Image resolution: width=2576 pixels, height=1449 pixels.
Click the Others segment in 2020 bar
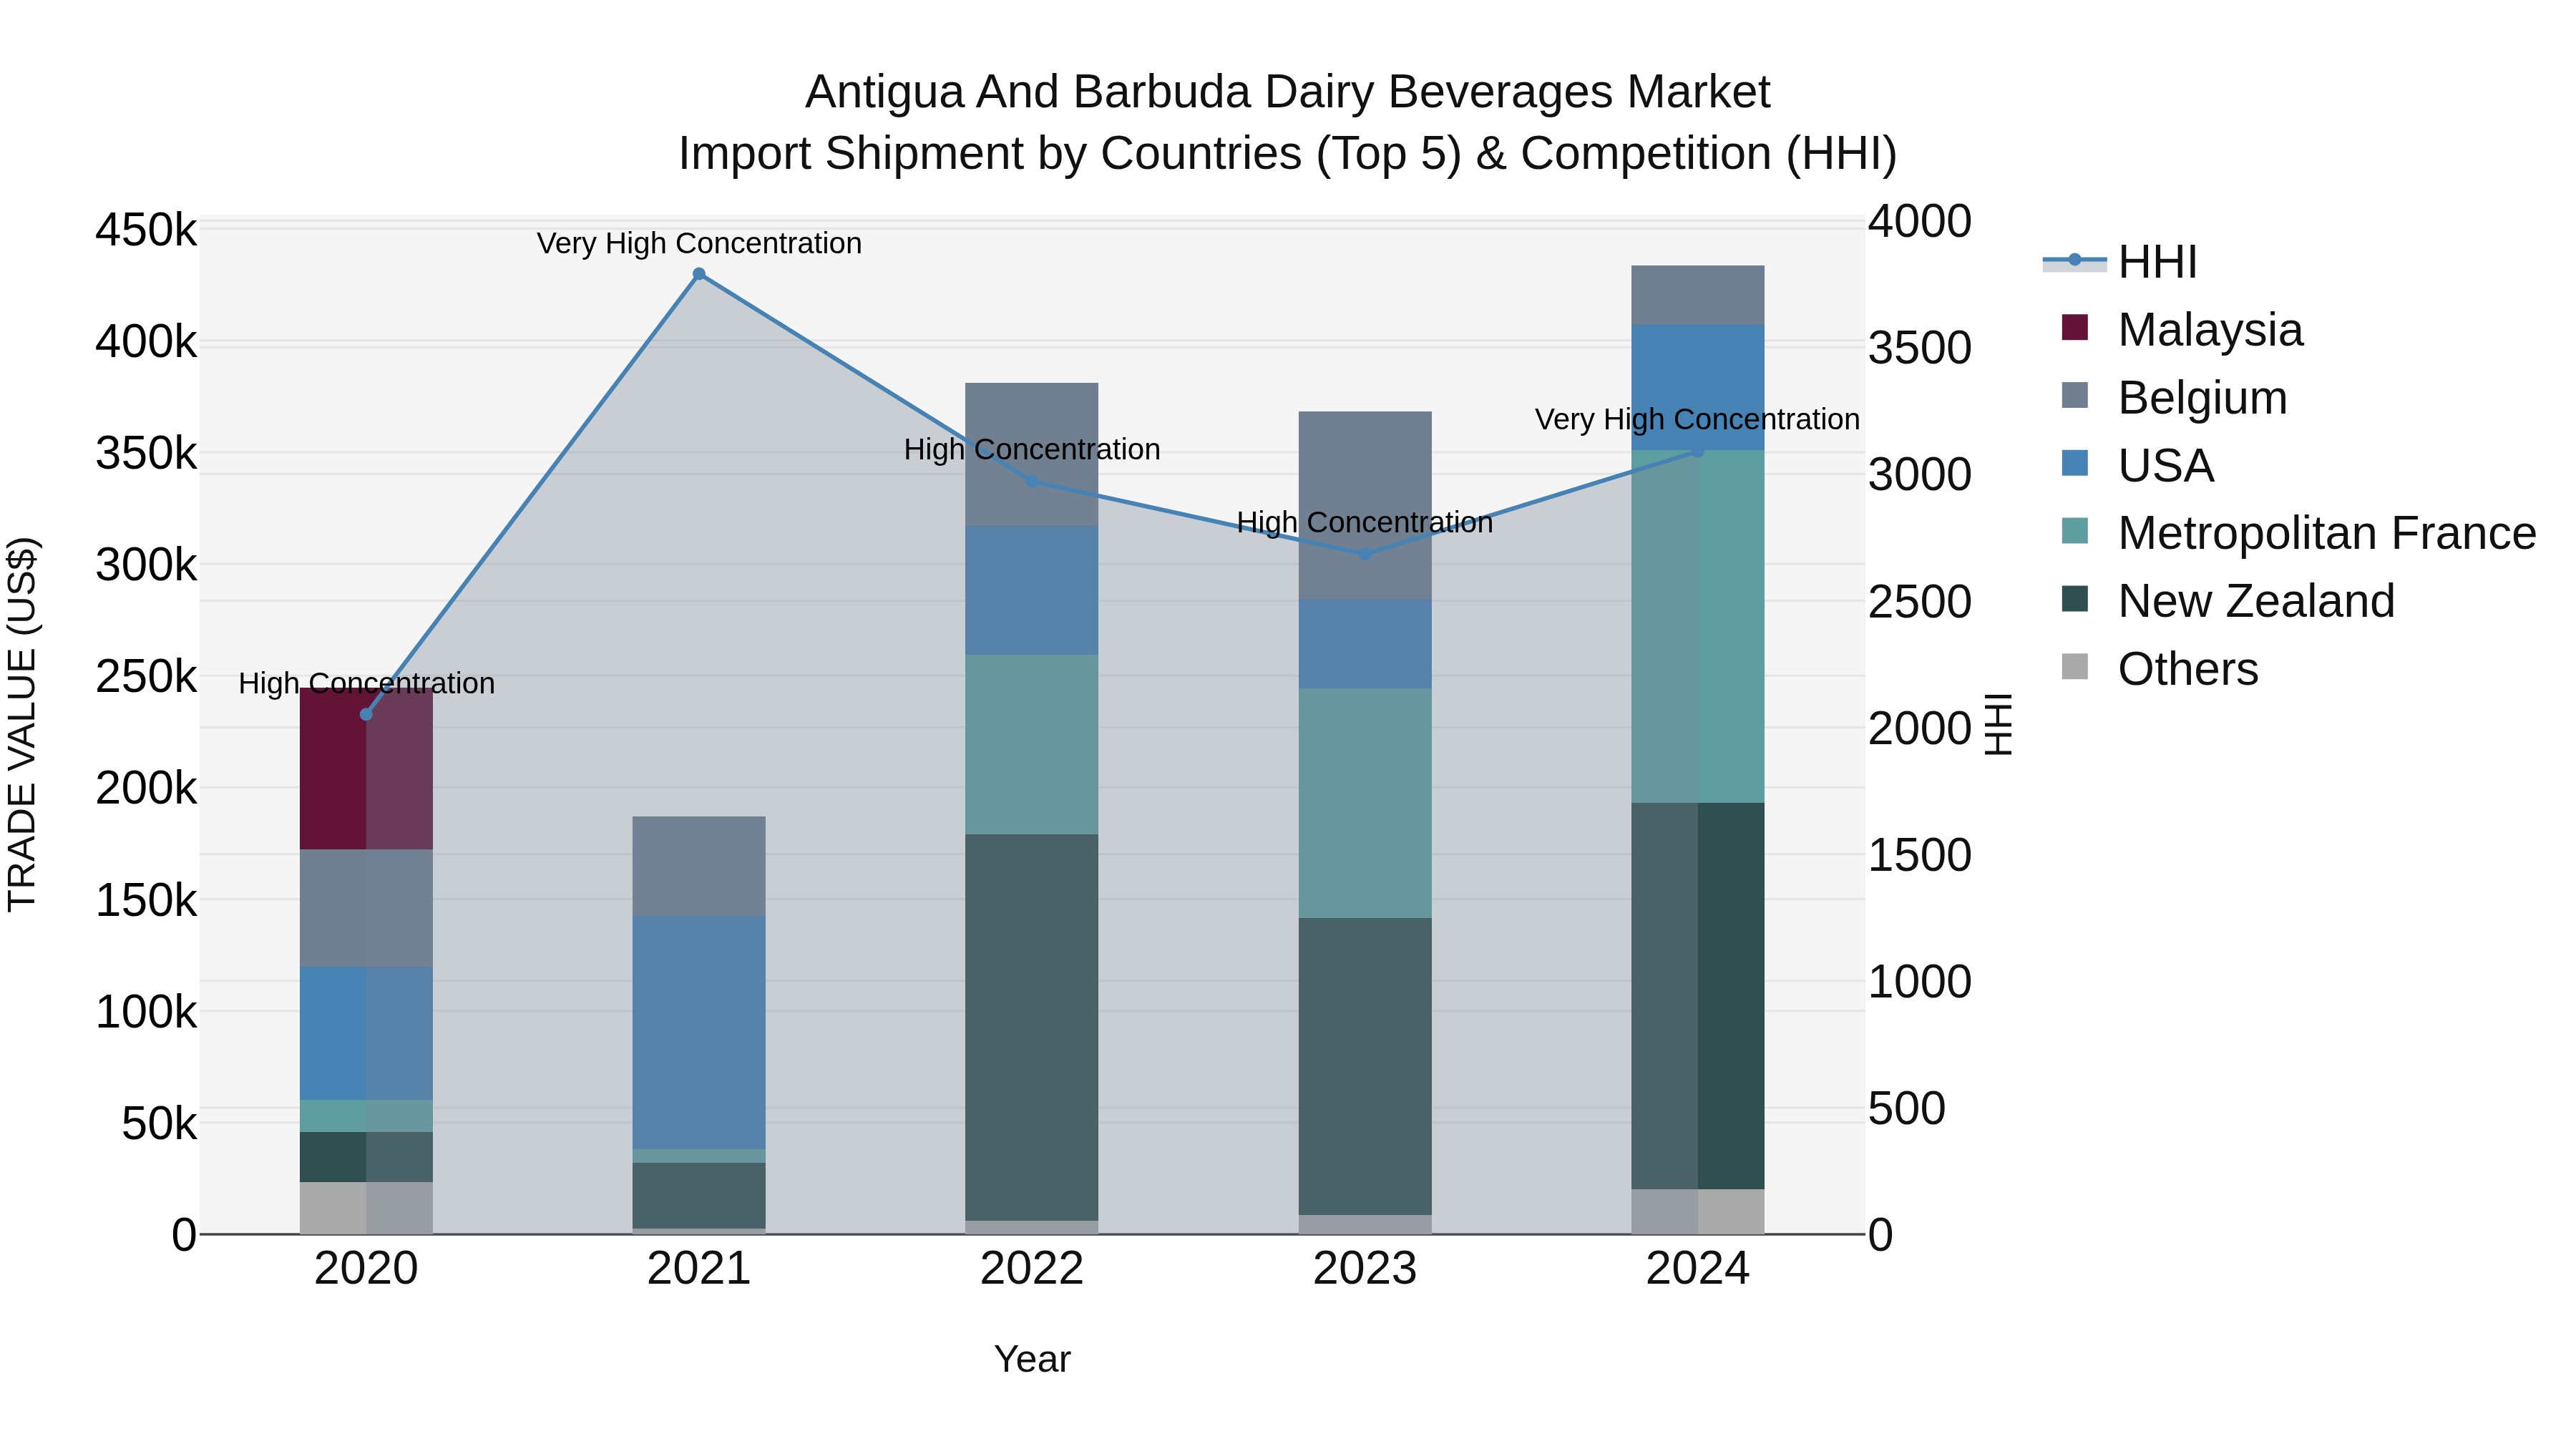[366, 1208]
